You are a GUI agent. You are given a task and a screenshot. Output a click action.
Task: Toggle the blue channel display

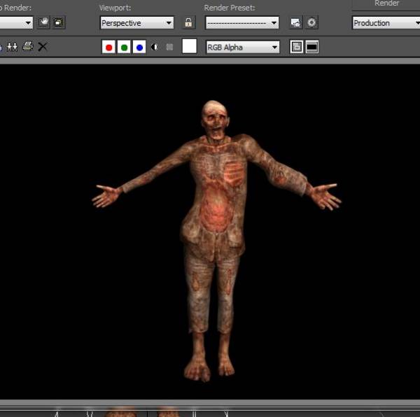[139, 47]
